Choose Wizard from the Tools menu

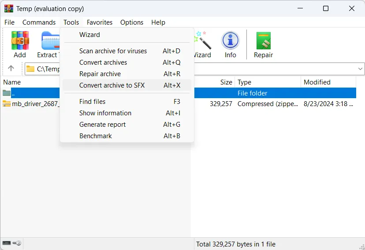pyautogui.click(x=127, y=35)
